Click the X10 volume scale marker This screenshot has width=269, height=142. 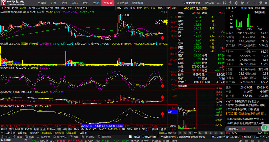(x=170, y=64)
